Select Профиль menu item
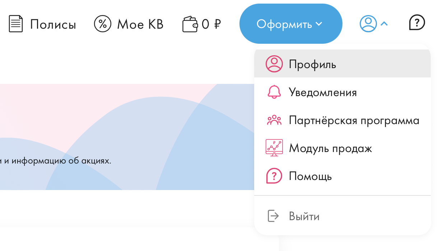This screenshot has height=251, width=443. (312, 65)
